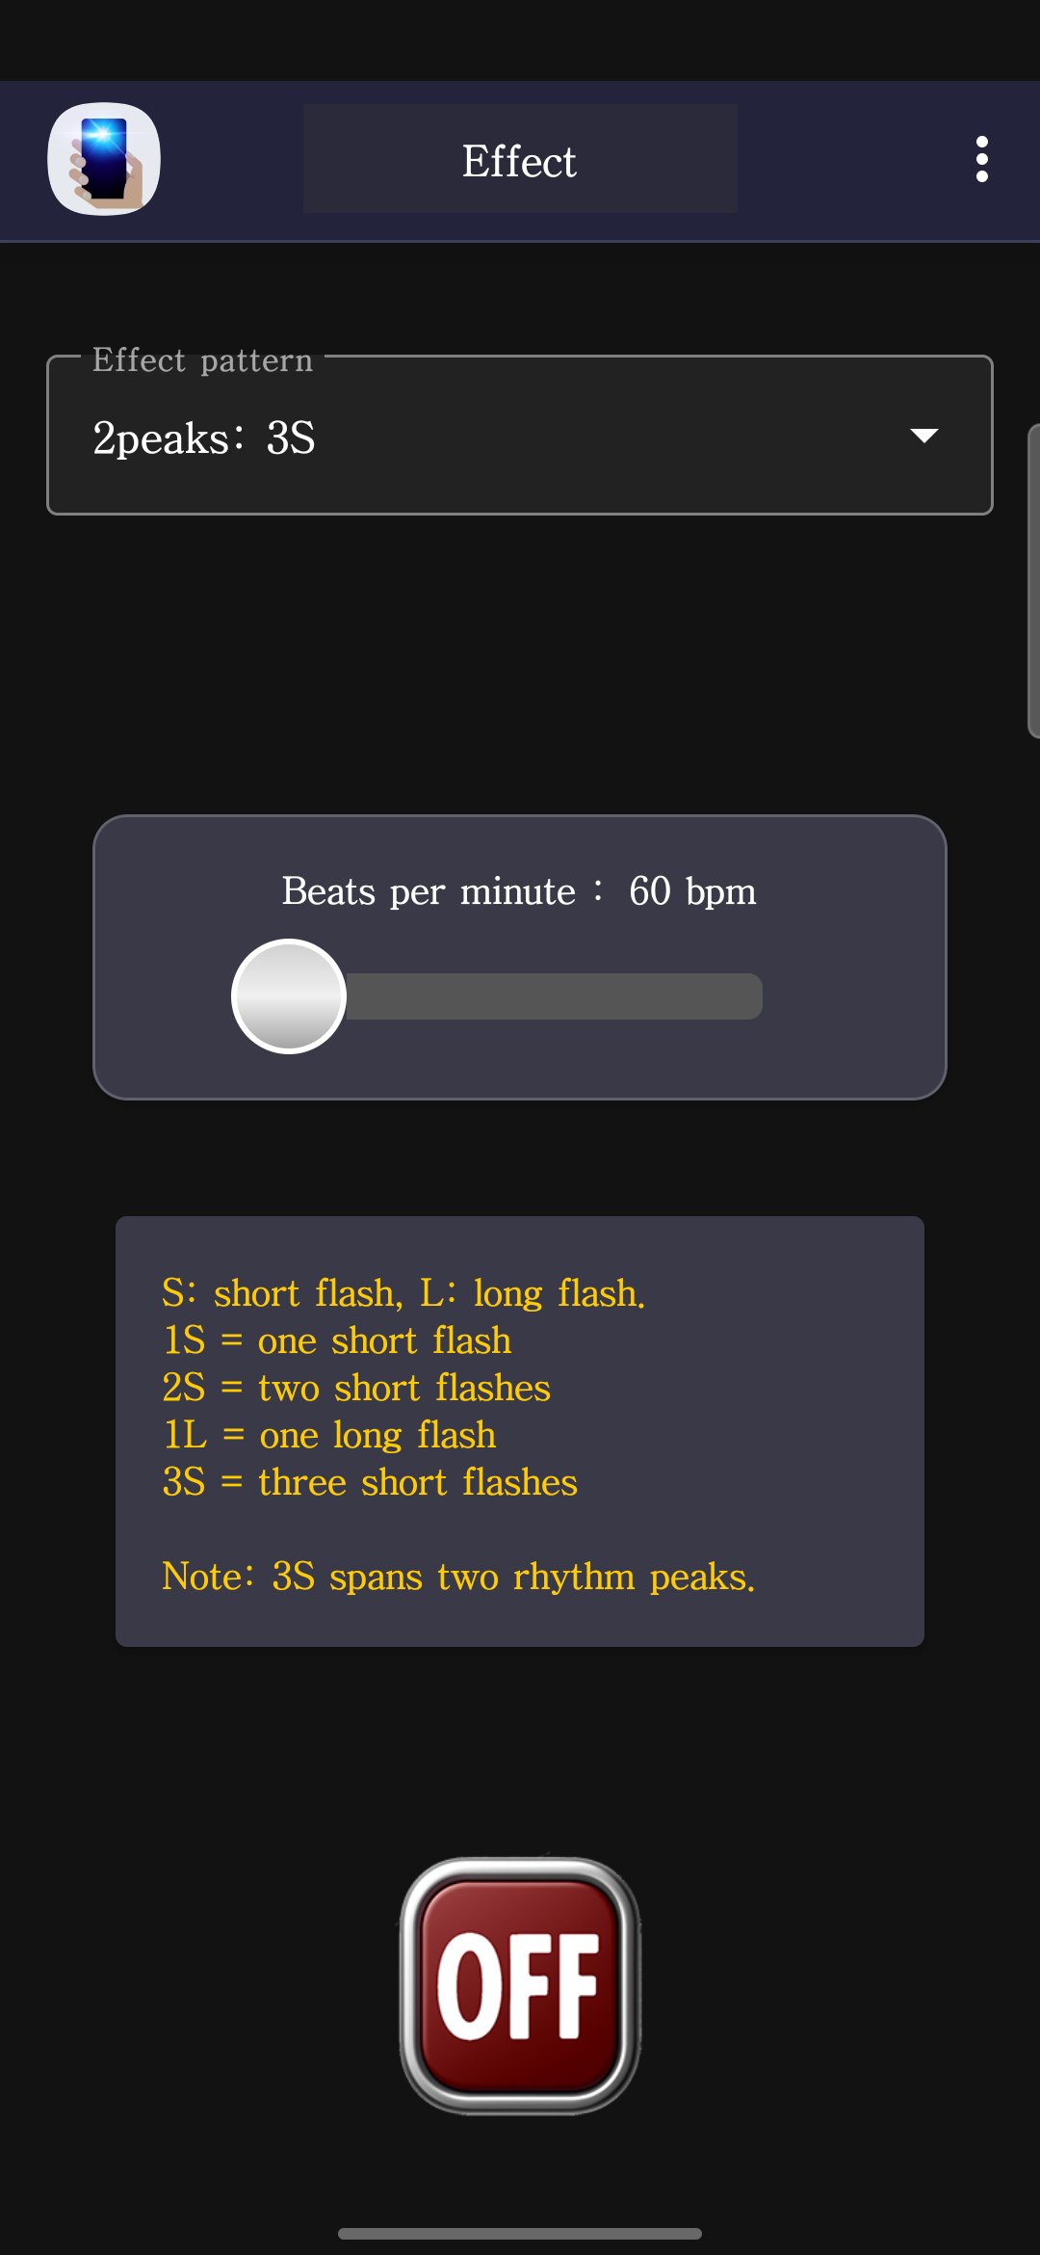The width and height of the screenshot is (1040, 2255).
Task: Tap the 'Beats per minute' label
Action: click(429, 891)
